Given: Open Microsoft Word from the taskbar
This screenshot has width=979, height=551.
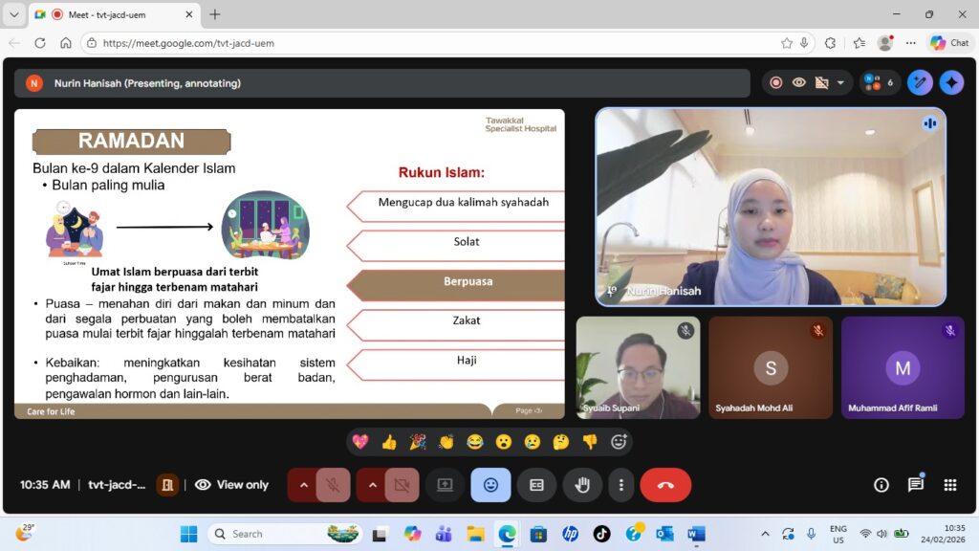Looking at the screenshot, I should tap(695, 534).
